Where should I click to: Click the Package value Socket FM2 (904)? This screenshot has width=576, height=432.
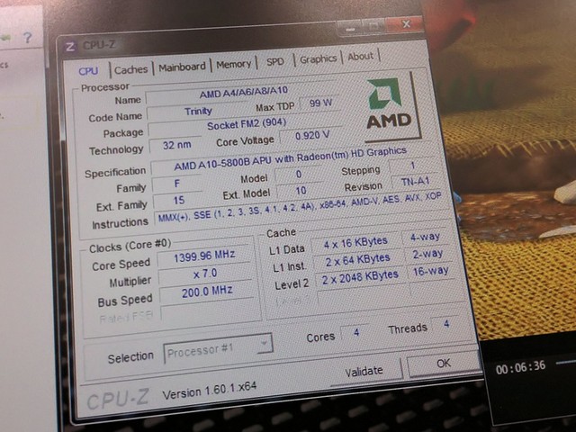tap(246, 125)
